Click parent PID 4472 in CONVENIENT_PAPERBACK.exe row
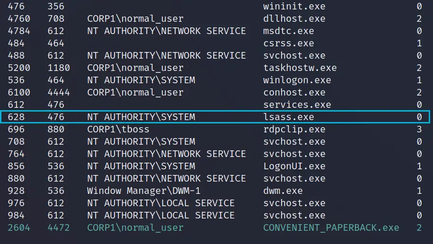This screenshot has height=244, width=433. click(x=59, y=228)
